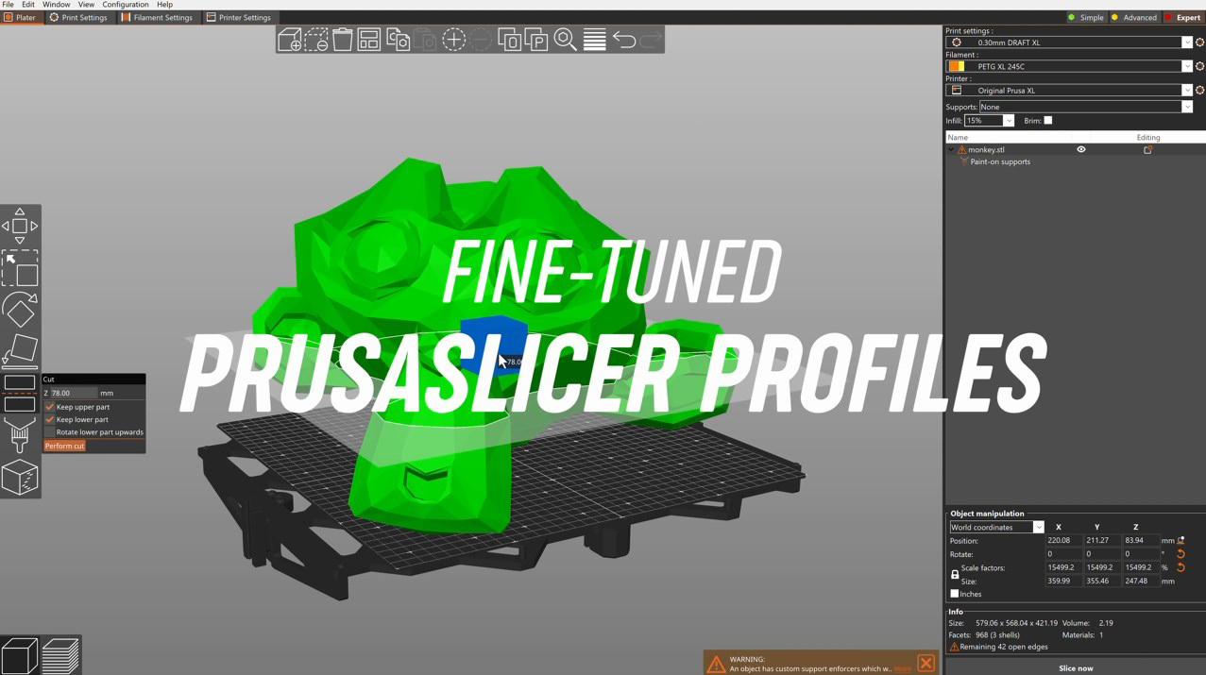
Task: Switch to the Printer Settings tab
Action: coord(239,17)
